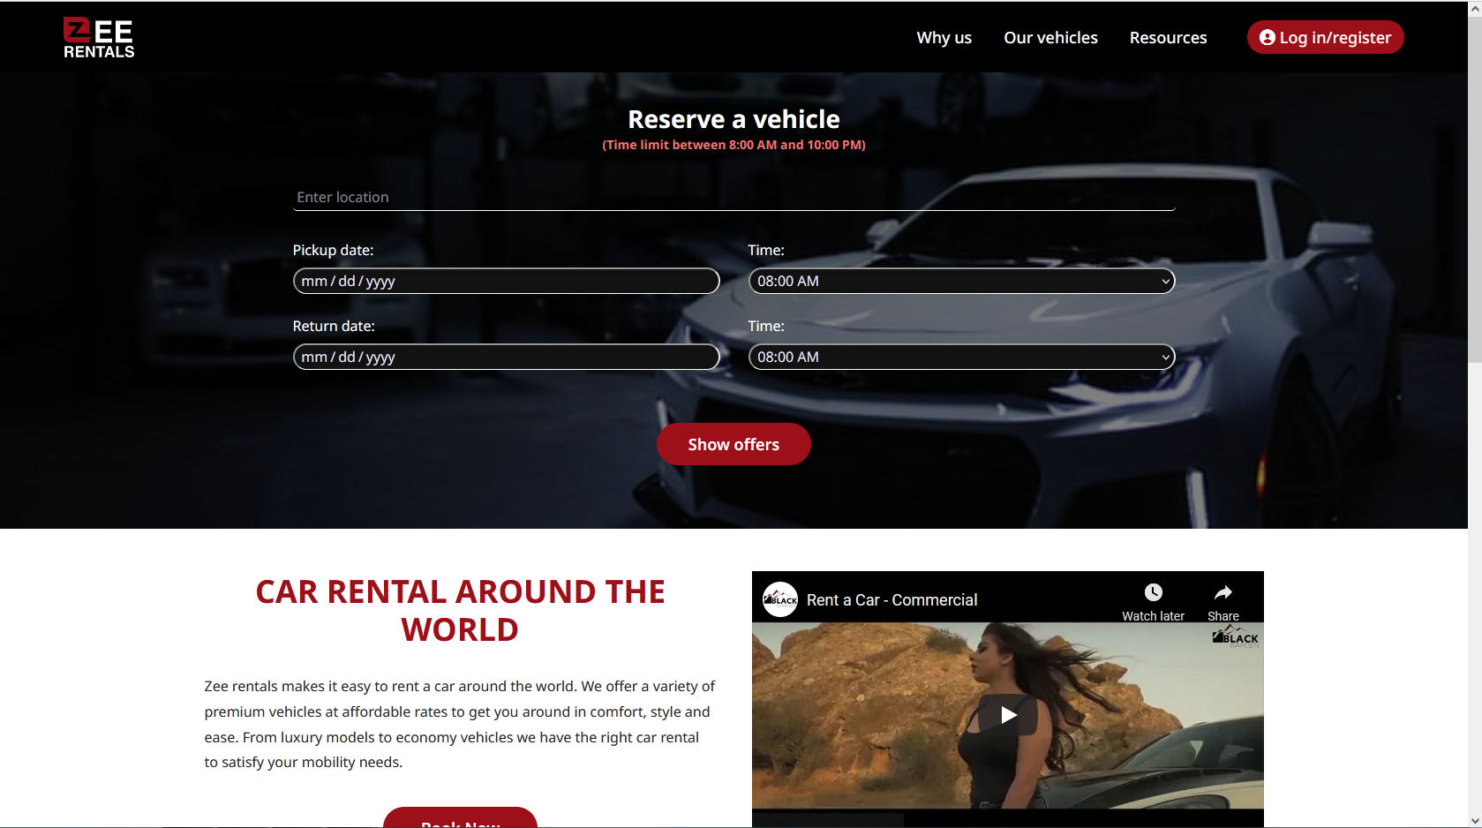Click the Book Now button
Screen dimensions: 1482x828
coord(460,818)
